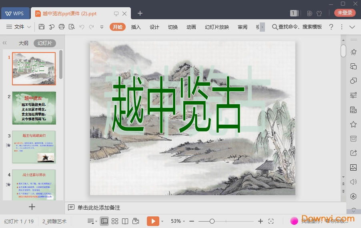Click right sidebar selection pane icon

coord(353,67)
